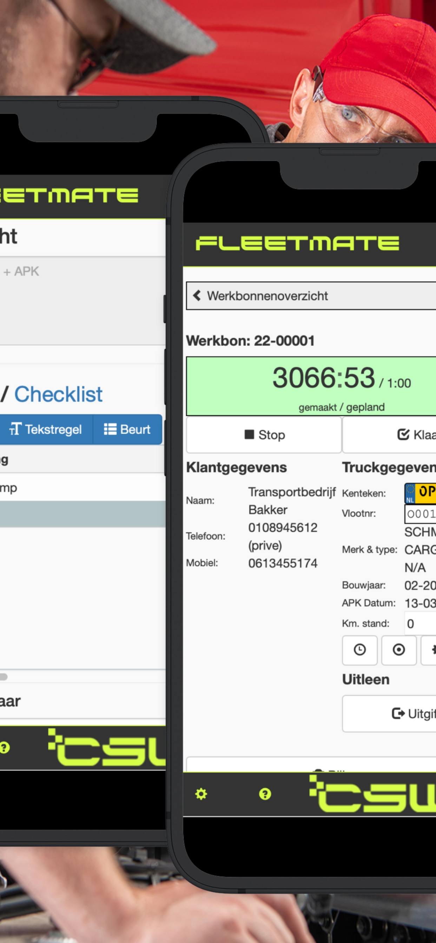Click the CSU logo on back phone footer
Viewport: 436px width, 943px height.
click(x=107, y=747)
